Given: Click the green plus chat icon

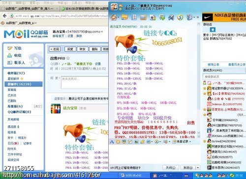Looking at the screenshot, I should [162, 17].
